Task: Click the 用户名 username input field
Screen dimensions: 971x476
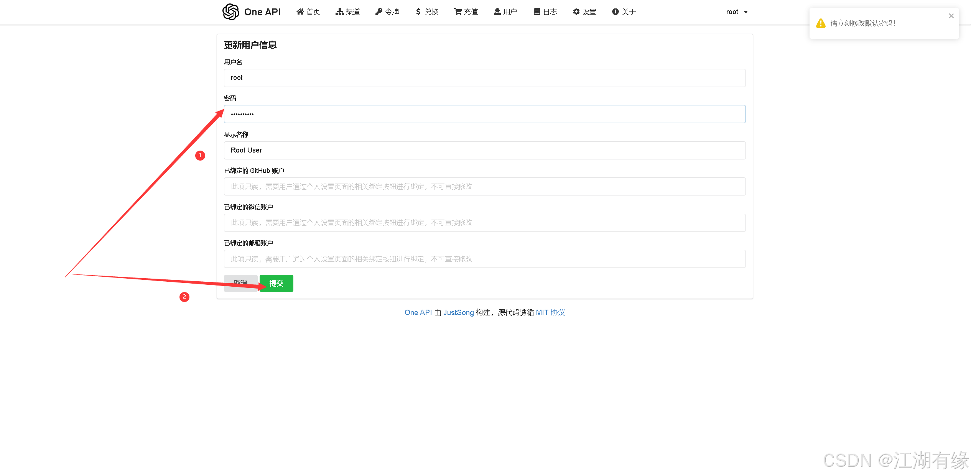Action: [x=484, y=78]
